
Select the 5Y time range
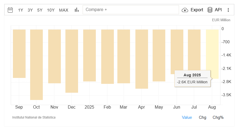tap(40, 10)
